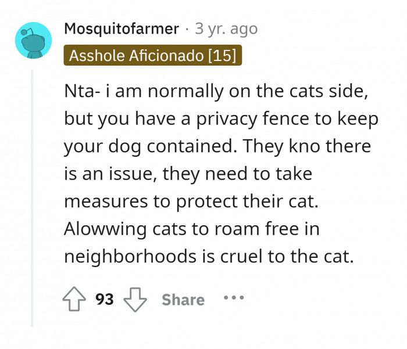Click the word 'issue,' in the fourth line

click(133, 174)
